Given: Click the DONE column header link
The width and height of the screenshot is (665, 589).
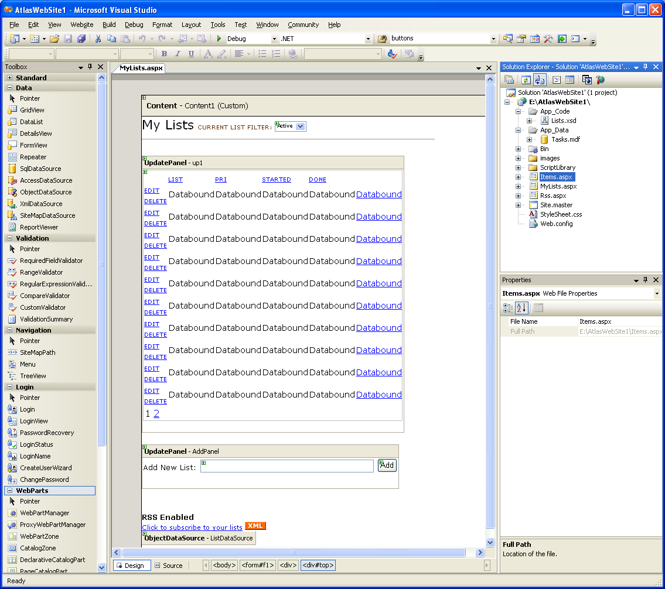Looking at the screenshot, I should tap(317, 180).
